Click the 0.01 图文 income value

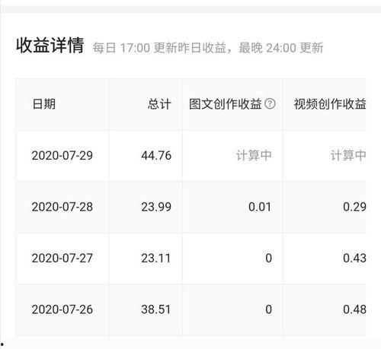tap(260, 207)
